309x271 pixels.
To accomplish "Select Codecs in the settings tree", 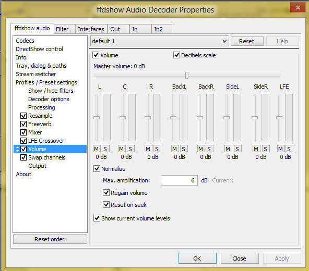I will (25, 41).
